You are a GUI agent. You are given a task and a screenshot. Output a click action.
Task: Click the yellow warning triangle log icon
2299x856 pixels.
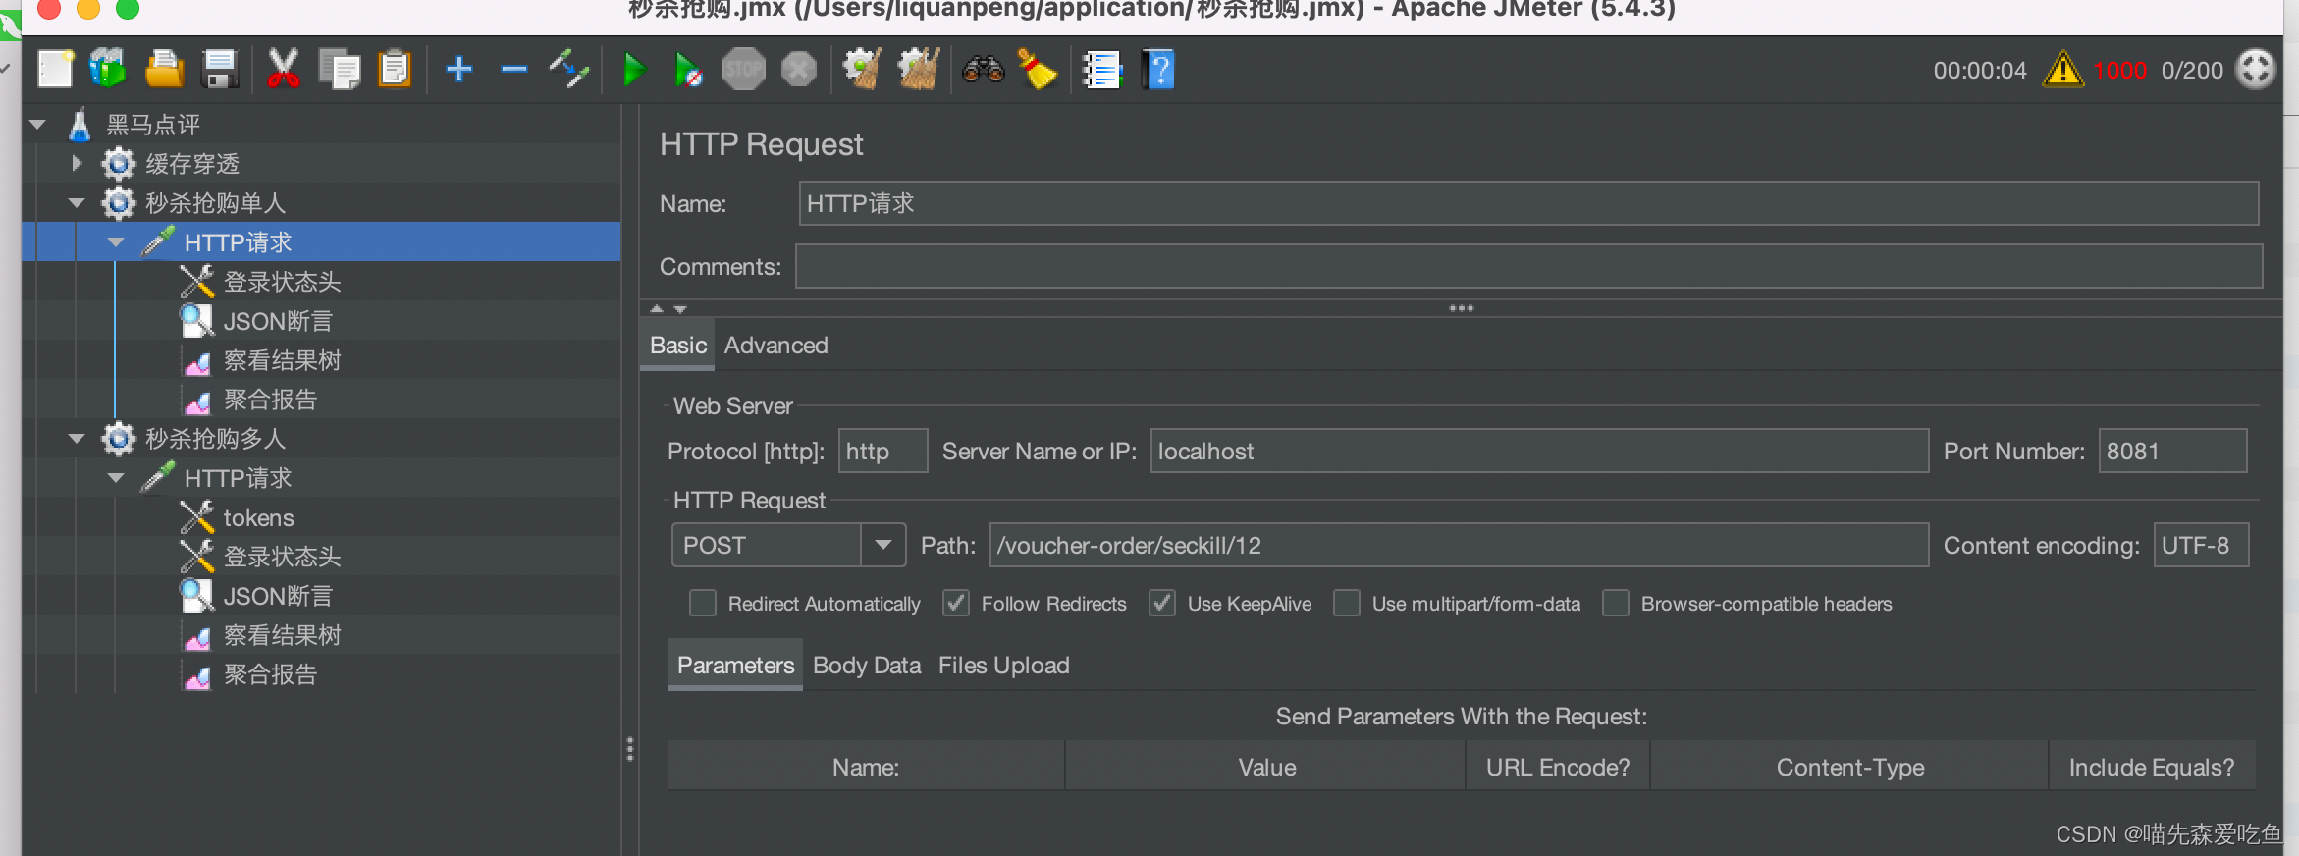pos(2062,70)
